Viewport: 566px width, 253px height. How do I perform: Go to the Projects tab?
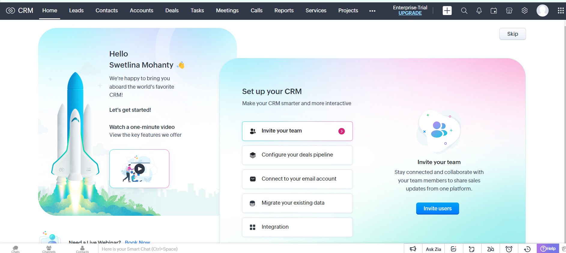[x=348, y=11]
